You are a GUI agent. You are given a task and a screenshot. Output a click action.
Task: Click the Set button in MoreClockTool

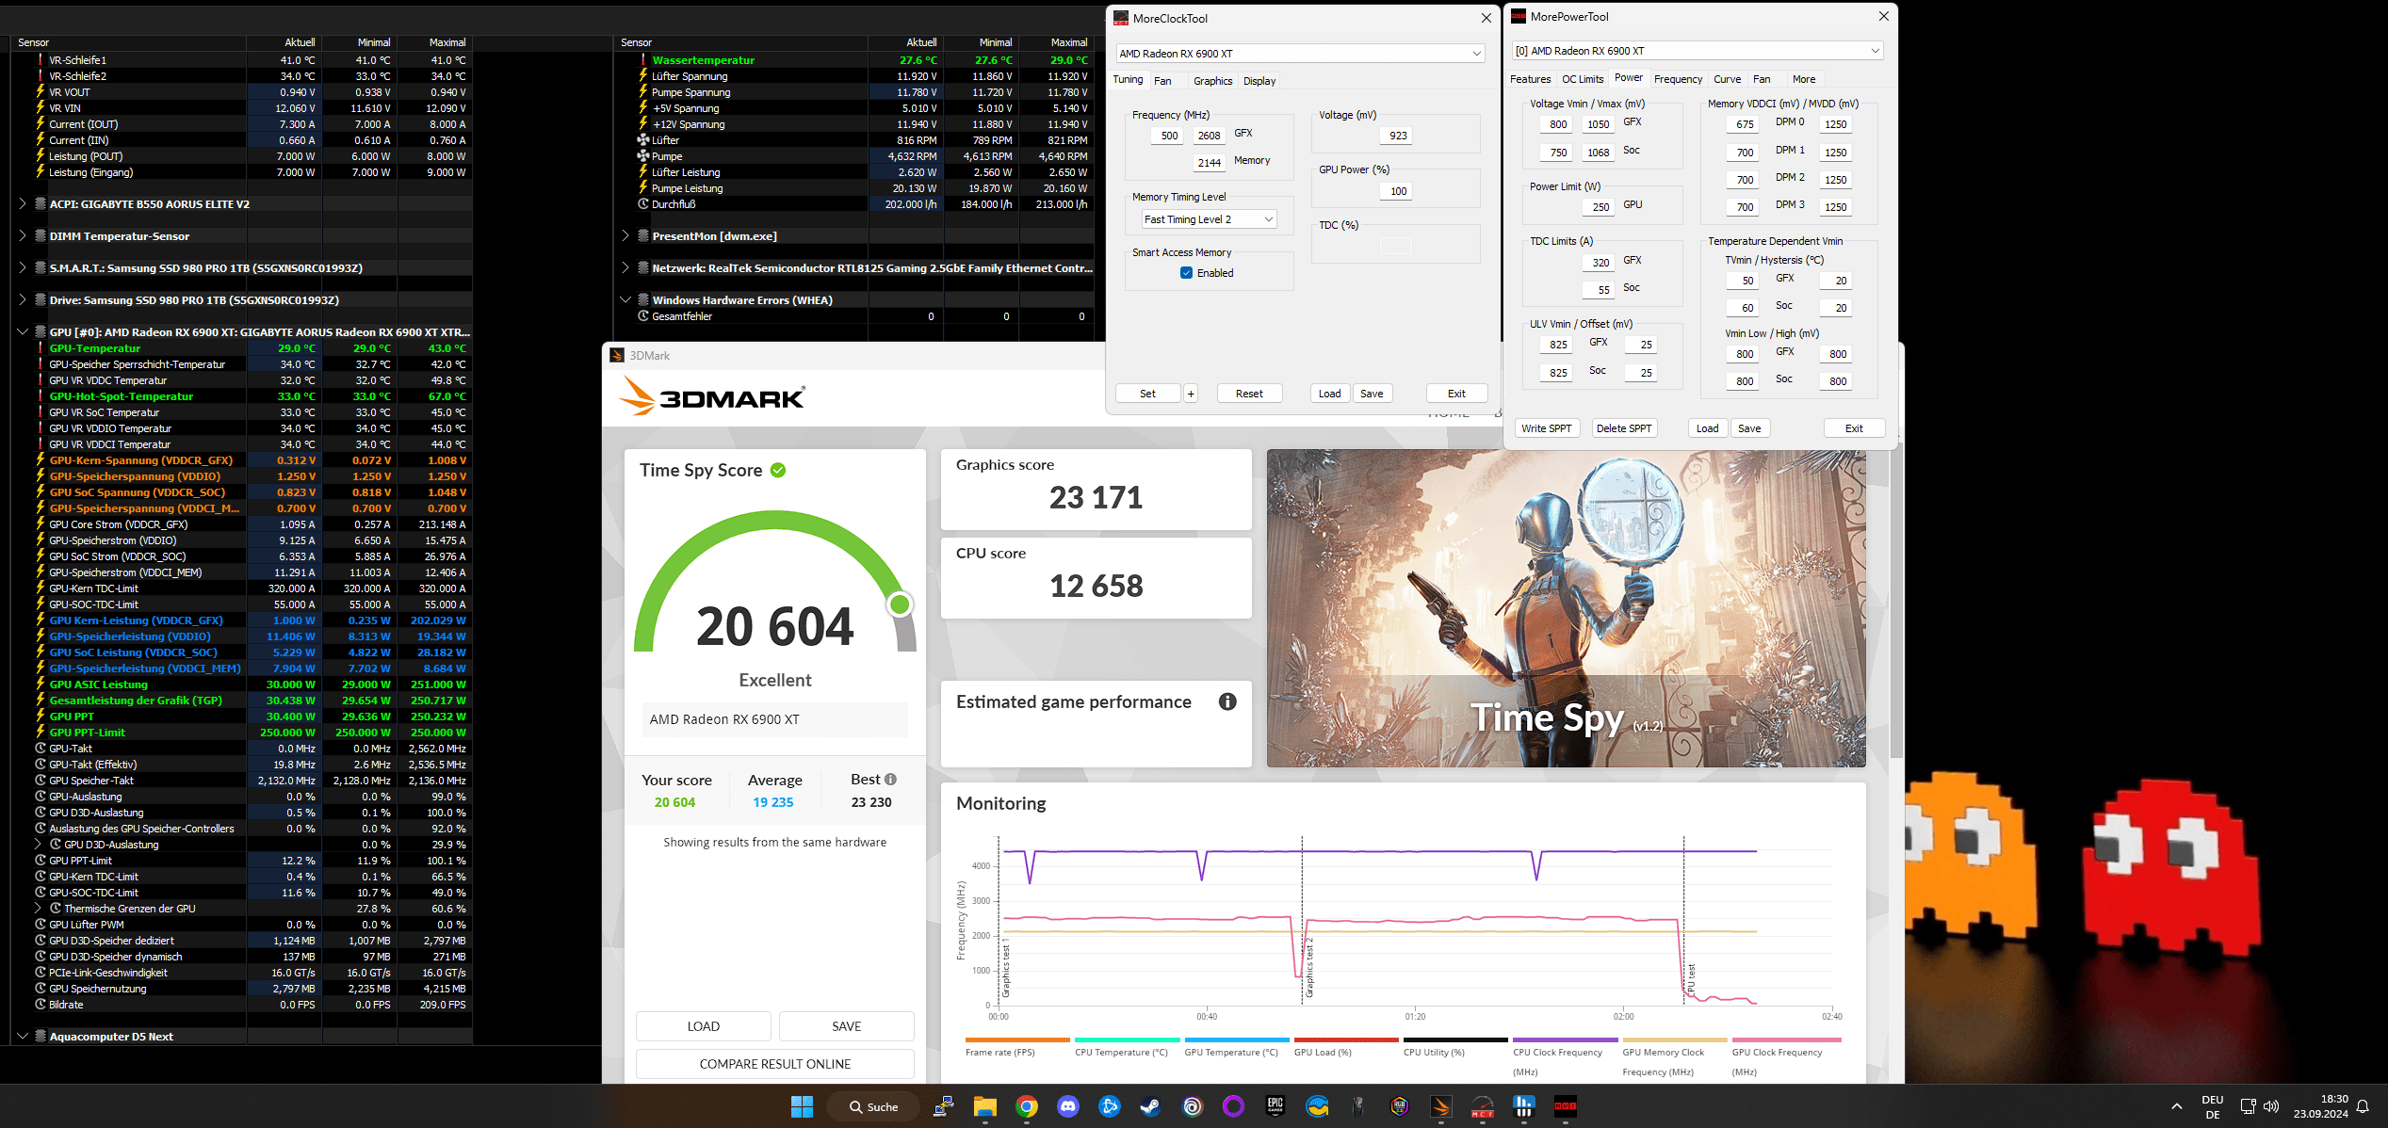click(1147, 394)
